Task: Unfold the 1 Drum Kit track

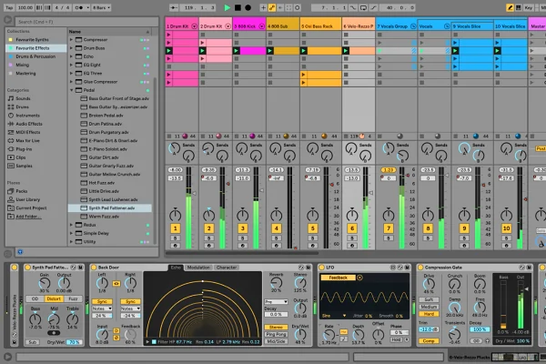Action: (x=194, y=26)
